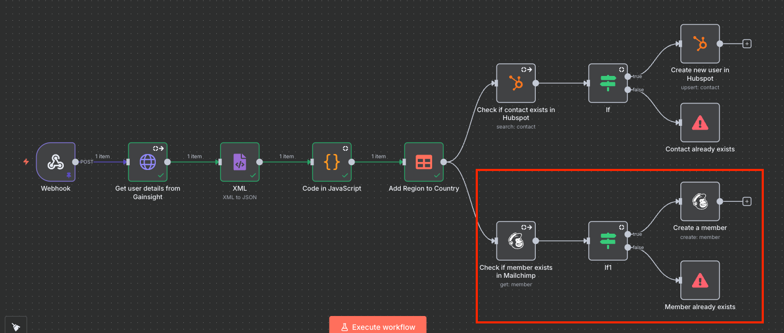Select the If node after Hubspot check

coord(608,83)
